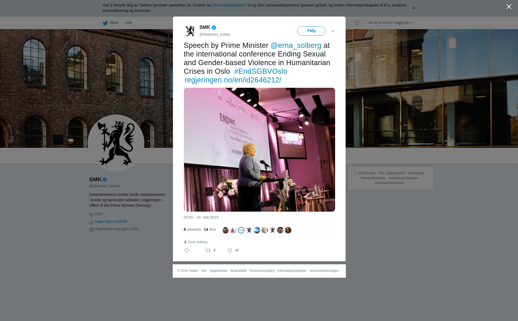Image resolution: width=518 pixels, height=321 pixels.
Task: Click the first liker's avatar
Action: 226,230
